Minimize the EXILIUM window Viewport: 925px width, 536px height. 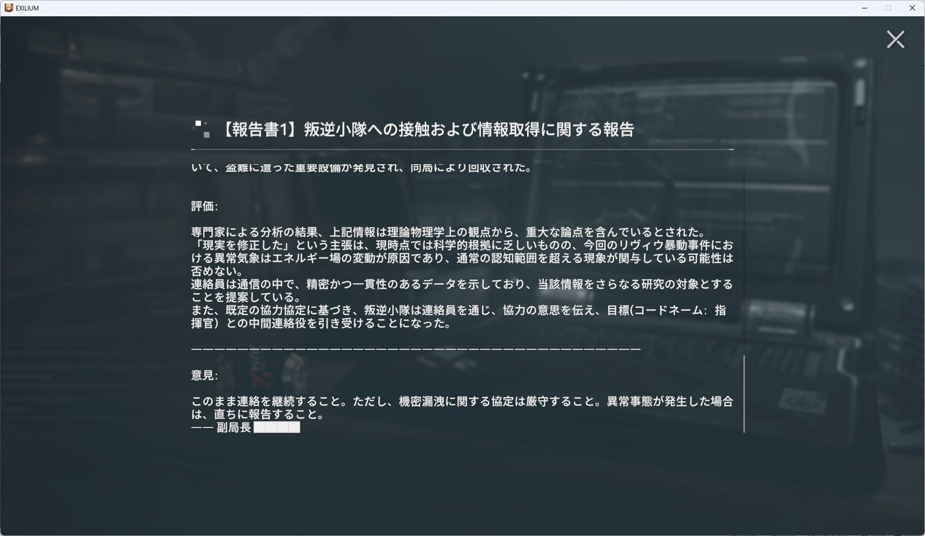[865, 8]
